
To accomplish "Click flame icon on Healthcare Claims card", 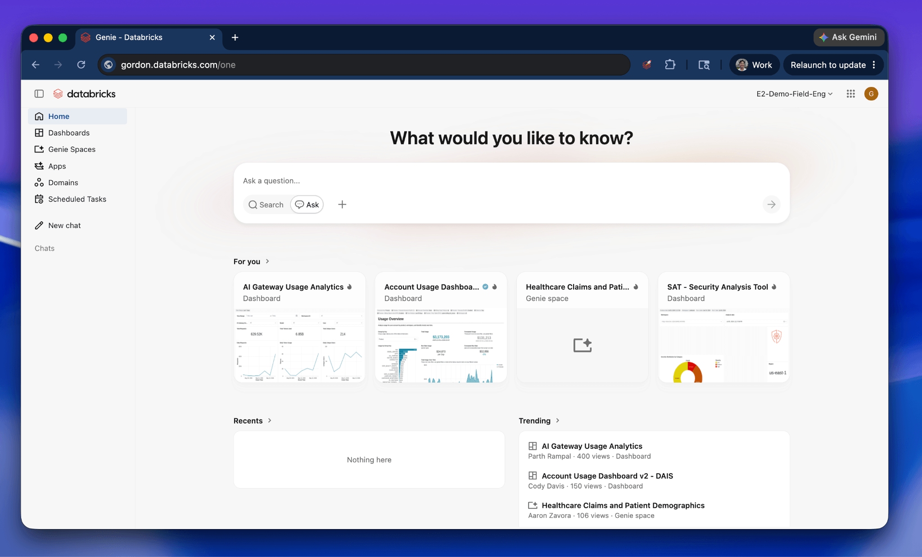I will coord(636,287).
